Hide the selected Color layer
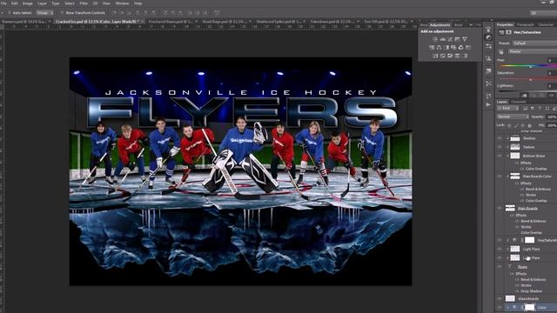557x313 pixels. (499, 308)
